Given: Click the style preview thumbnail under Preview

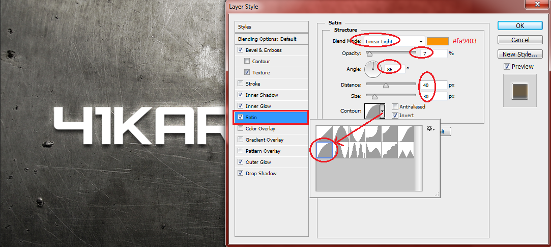Looking at the screenshot, I should pyautogui.click(x=520, y=90).
